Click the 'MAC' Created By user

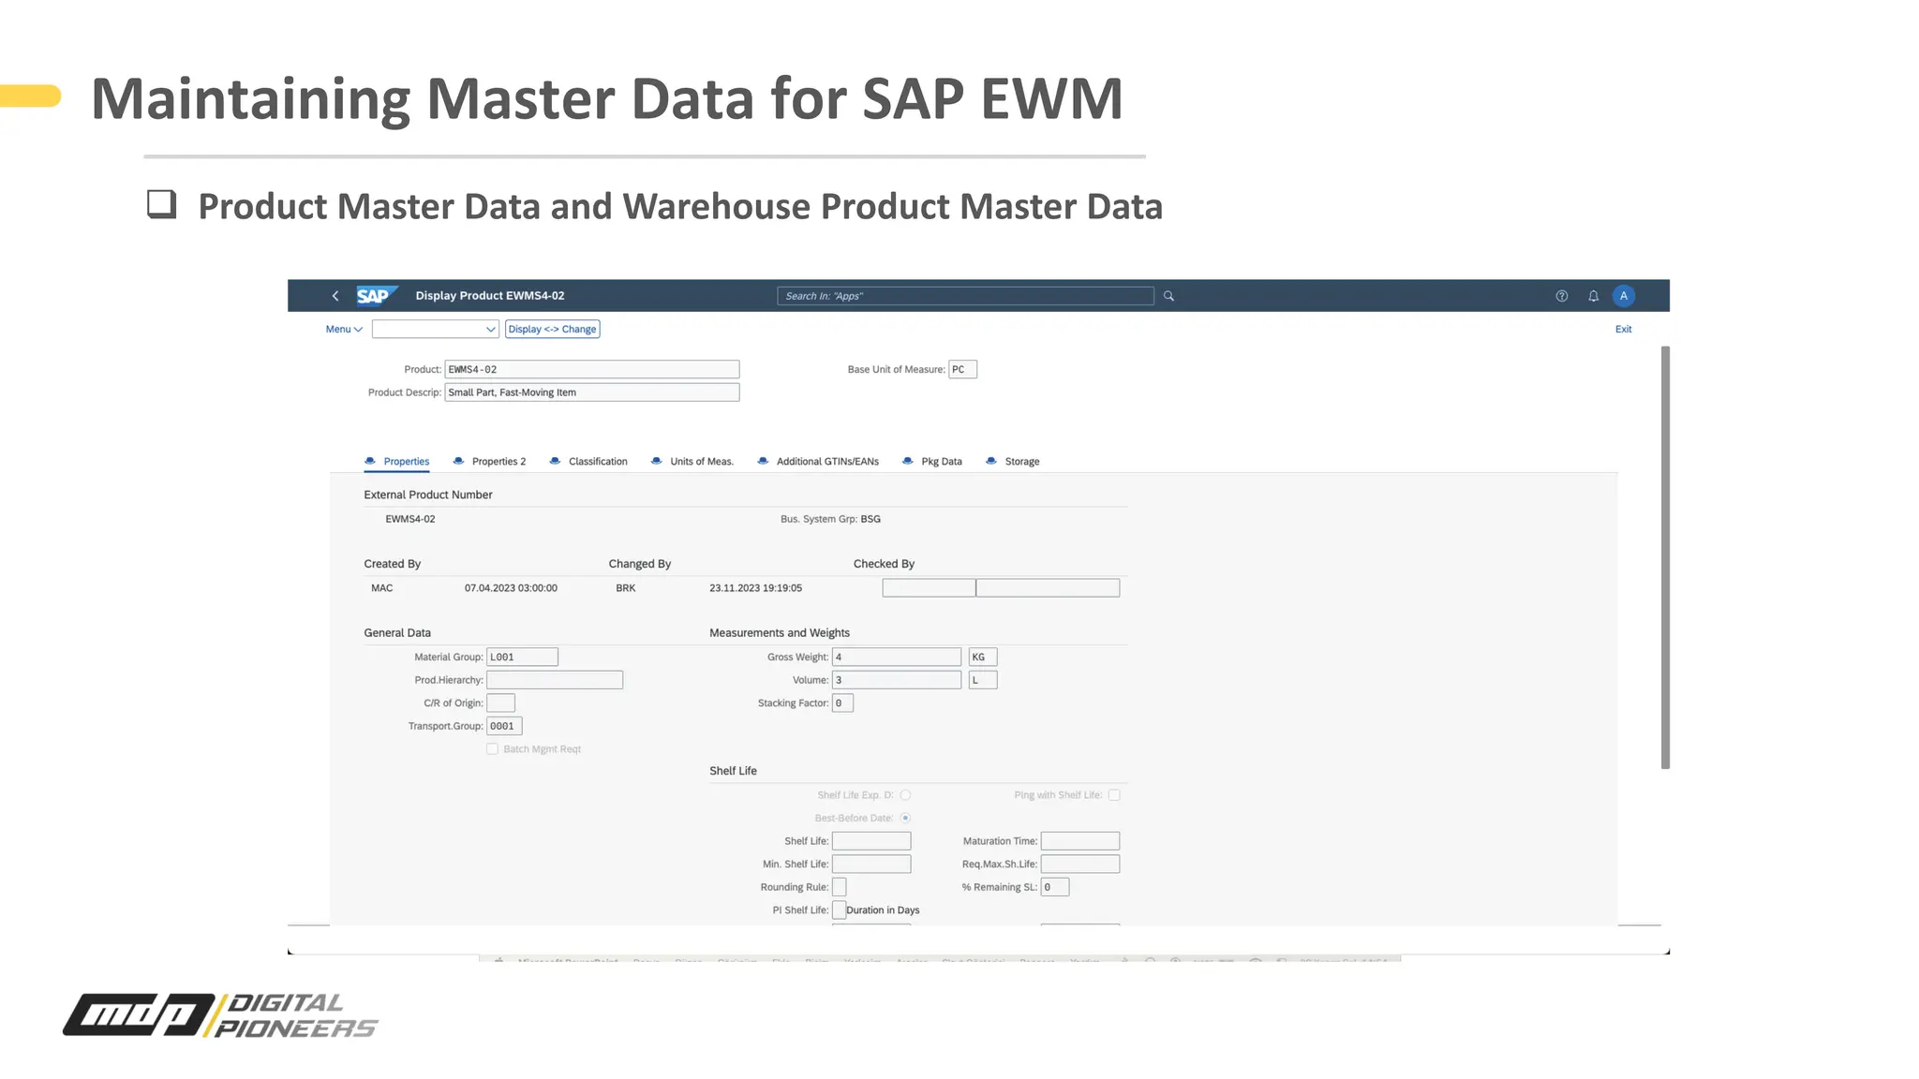[x=382, y=588]
